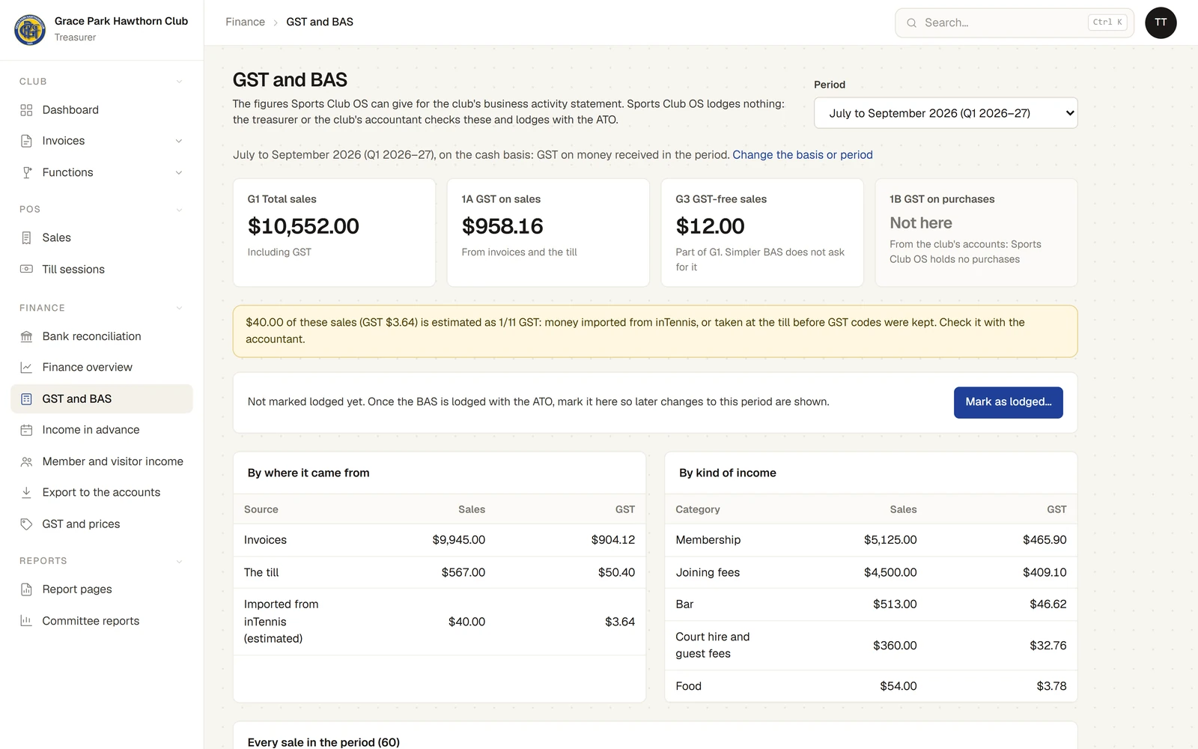Click the Member and visitor income people icon
1198x749 pixels.
pyautogui.click(x=26, y=461)
